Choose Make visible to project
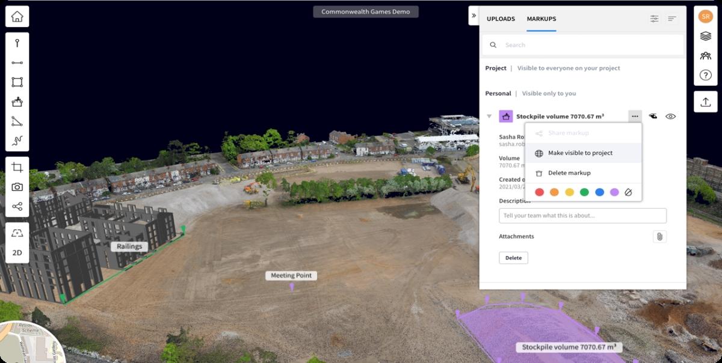This screenshot has width=722, height=363. [583, 153]
